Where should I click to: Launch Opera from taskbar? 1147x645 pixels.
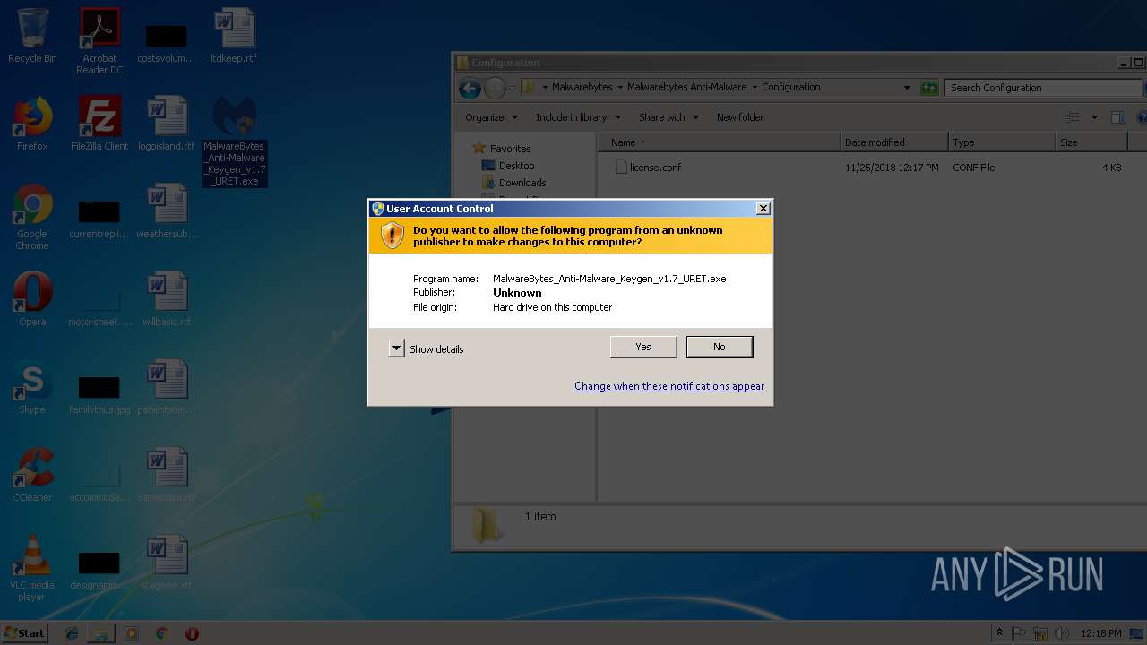tap(192, 633)
